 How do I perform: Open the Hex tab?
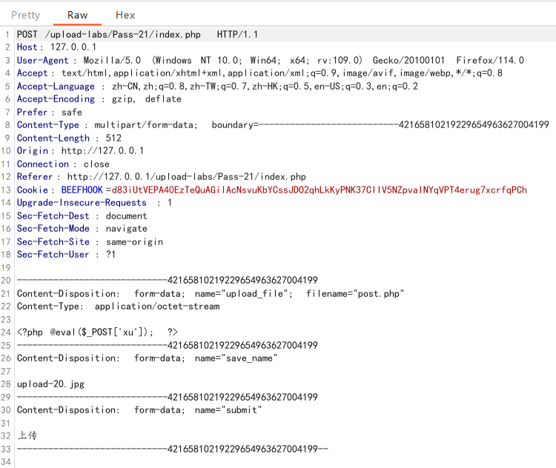tap(125, 16)
